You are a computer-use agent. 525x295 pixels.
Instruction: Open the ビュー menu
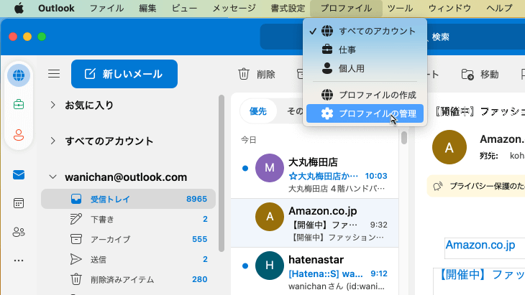pyautogui.click(x=184, y=8)
